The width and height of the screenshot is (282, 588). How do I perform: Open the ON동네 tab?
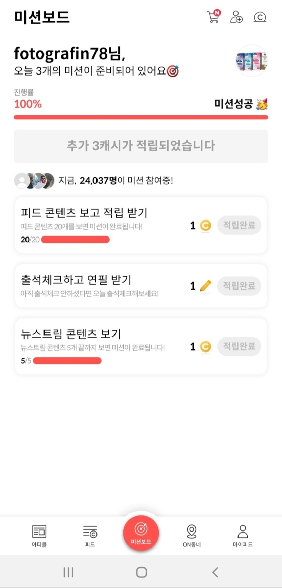pos(192,536)
